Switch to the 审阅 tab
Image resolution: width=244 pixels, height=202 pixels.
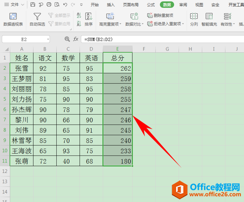tap(183, 5)
